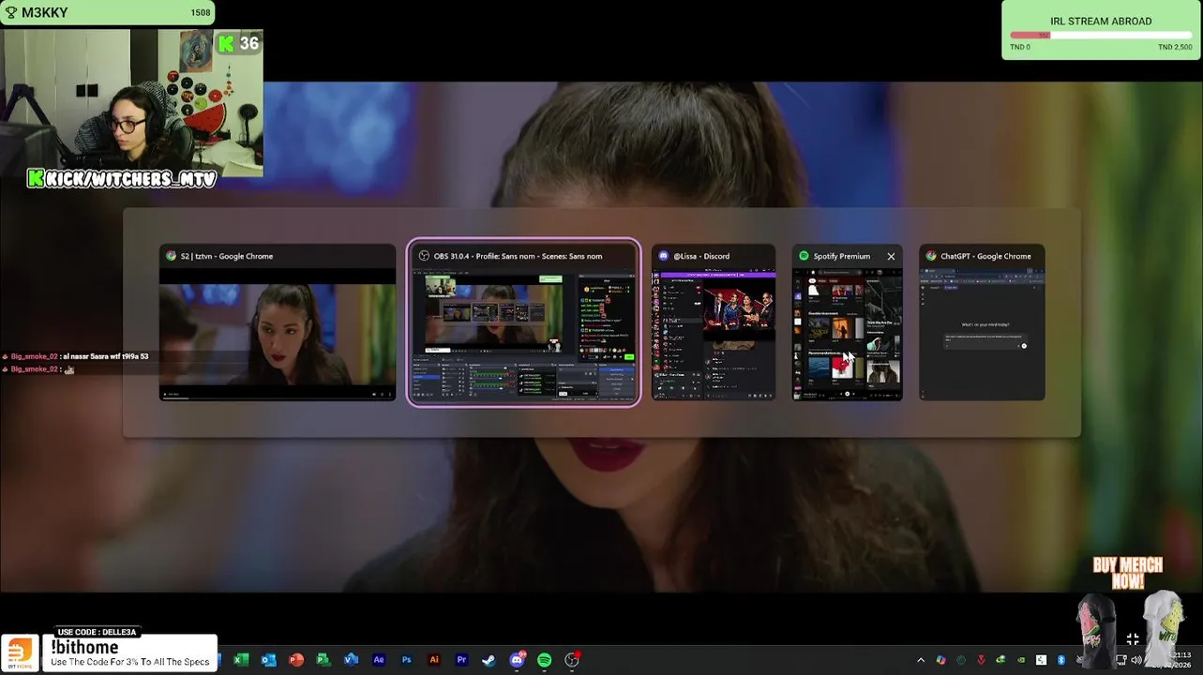Image resolution: width=1203 pixels, height=675 pixels.
Task: Open Visio from the taskbar
Action: (352, 660)
